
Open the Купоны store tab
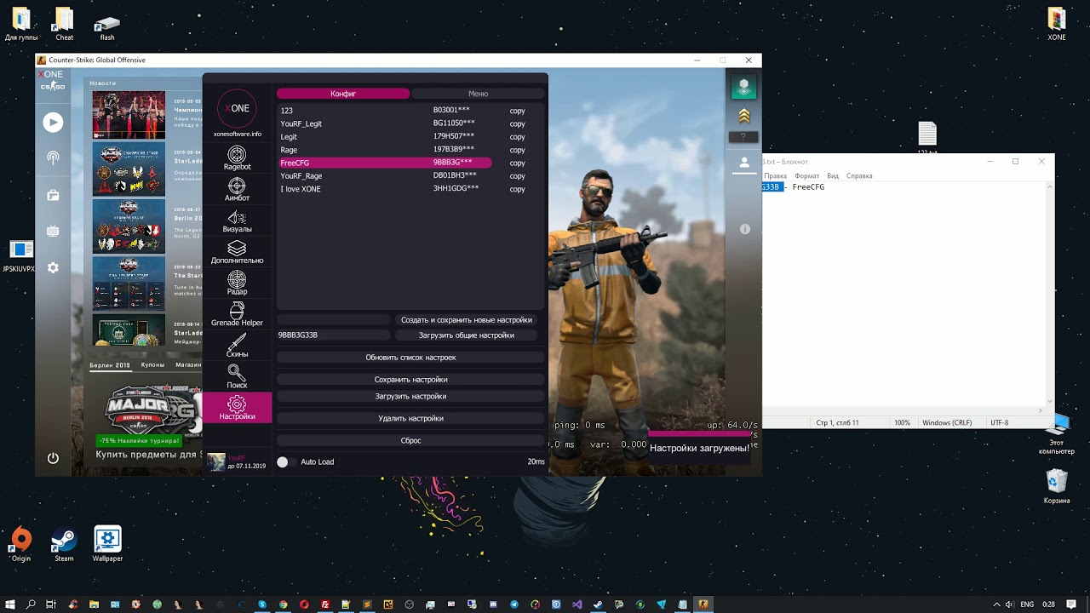(x=152, y=364)
